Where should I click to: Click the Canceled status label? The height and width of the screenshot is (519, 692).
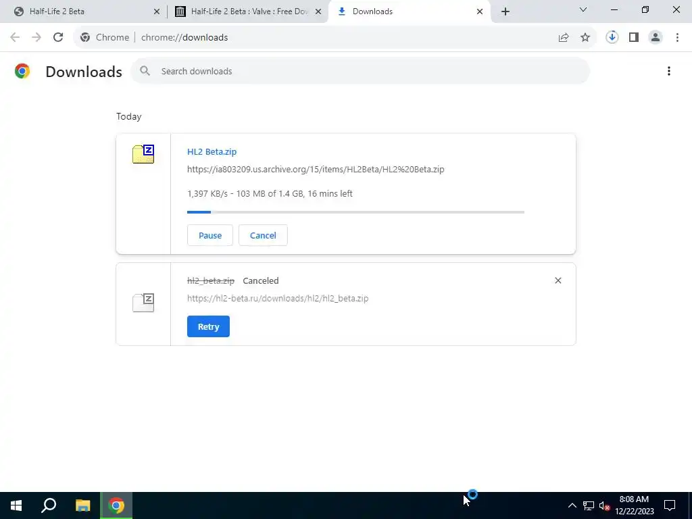tap(261, 280)
